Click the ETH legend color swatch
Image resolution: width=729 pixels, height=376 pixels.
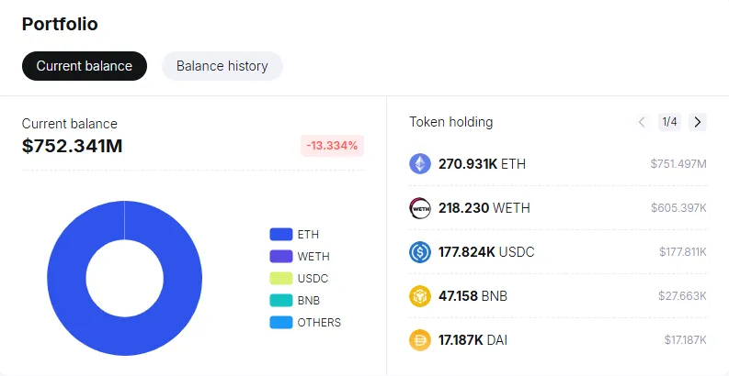(x=280, y=234)
